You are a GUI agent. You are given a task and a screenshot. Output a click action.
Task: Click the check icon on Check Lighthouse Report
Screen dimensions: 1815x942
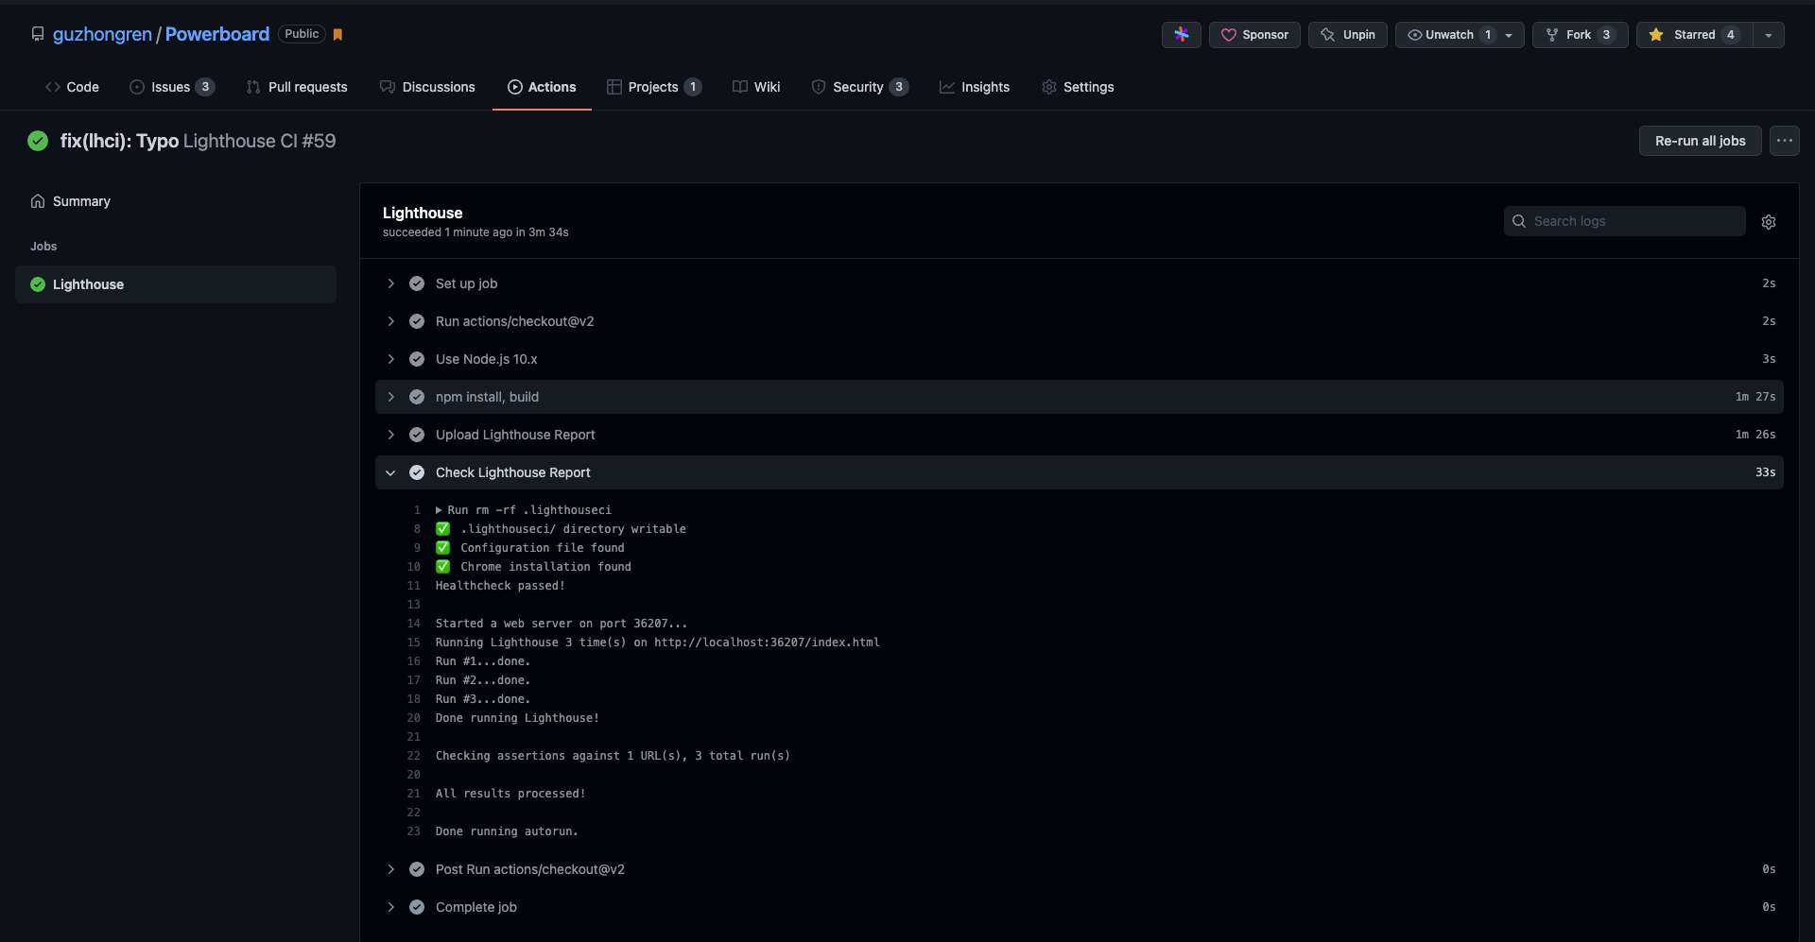[417, 472]
